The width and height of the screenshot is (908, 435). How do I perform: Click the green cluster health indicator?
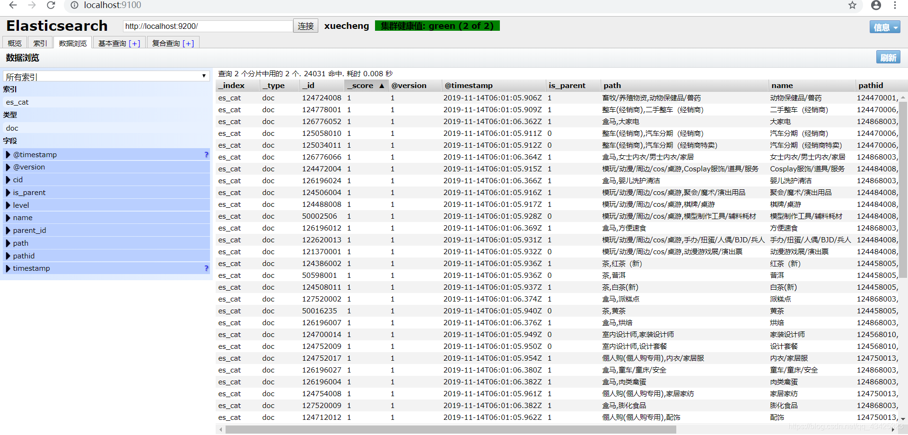tap(437, 26)
